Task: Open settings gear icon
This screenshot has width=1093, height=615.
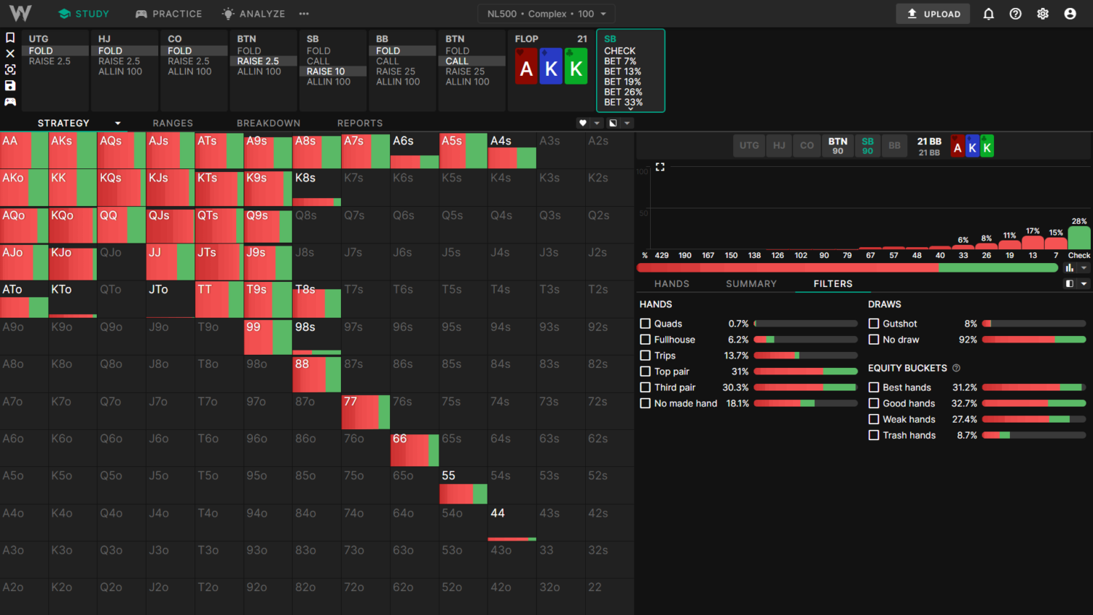Action: coord(1043,14)
